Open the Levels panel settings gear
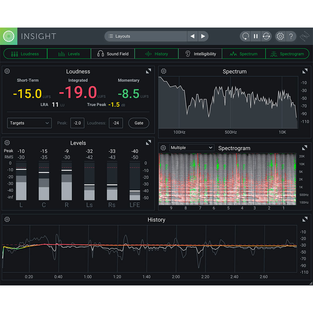313x313 pixels. pos(7,142)
